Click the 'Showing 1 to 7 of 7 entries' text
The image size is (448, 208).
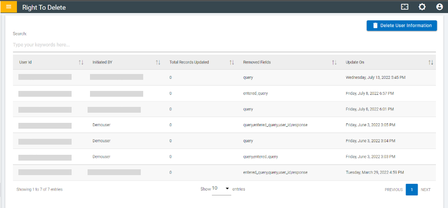click(39, 190)
